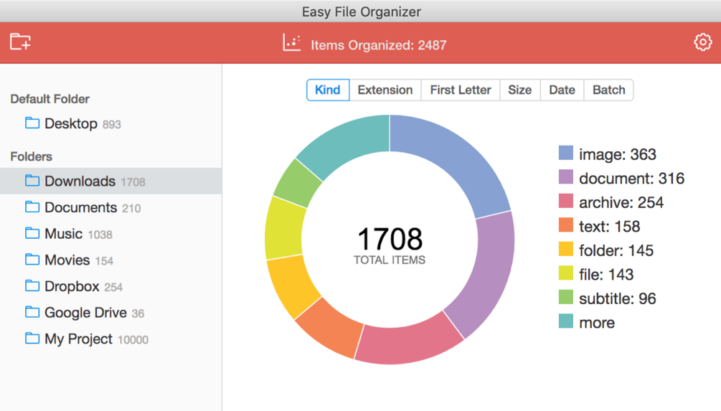Click 'text: 158' legend label
The width and height of the screenshot is (721, 411).
(609, 227)
